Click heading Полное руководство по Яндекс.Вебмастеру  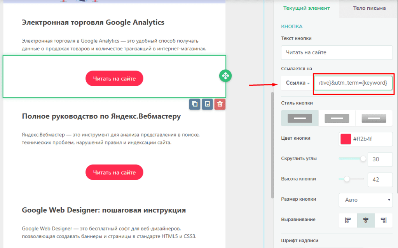(x=101, y=116)
